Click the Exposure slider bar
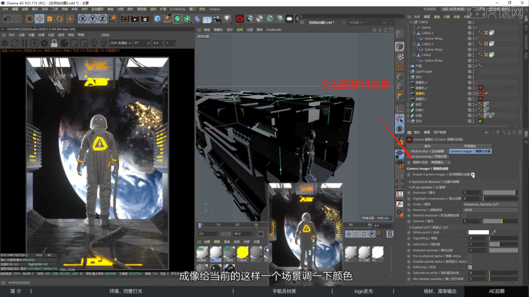The width and height of the screenshot is (529, 297). point(499,193)
